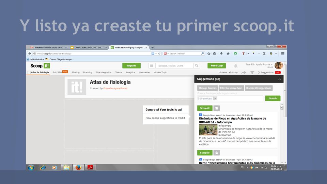Click Firefox icon in taskbar
The height and width of the screenshot is (184, 327).
point(78,167)
